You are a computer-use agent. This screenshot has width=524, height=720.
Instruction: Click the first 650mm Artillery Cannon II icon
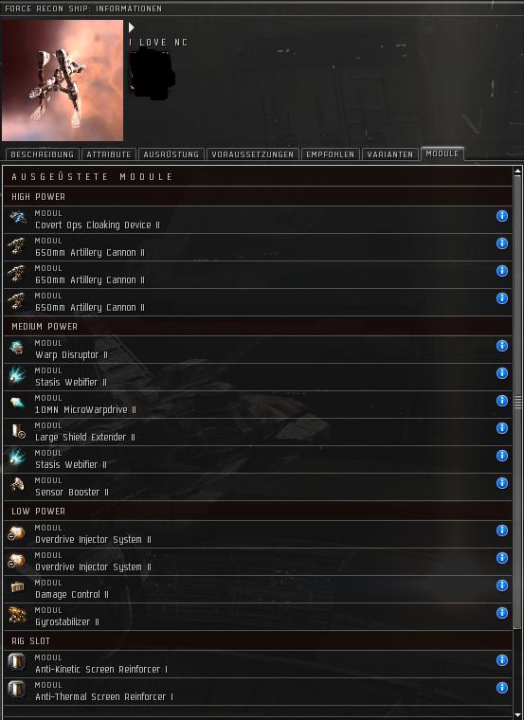pos(17,245)
